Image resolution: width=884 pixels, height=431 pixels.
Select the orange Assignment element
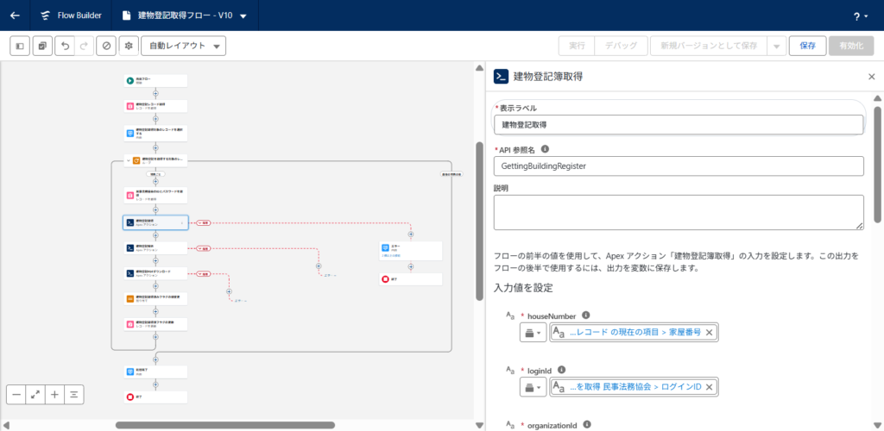click(155, 299)
